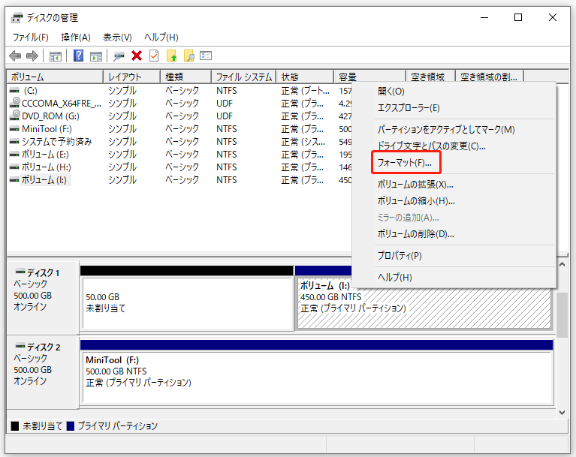Viewport: 576px width, 457px height.
Task: Click the show/hide console tree icon
Action: [56, 56]
